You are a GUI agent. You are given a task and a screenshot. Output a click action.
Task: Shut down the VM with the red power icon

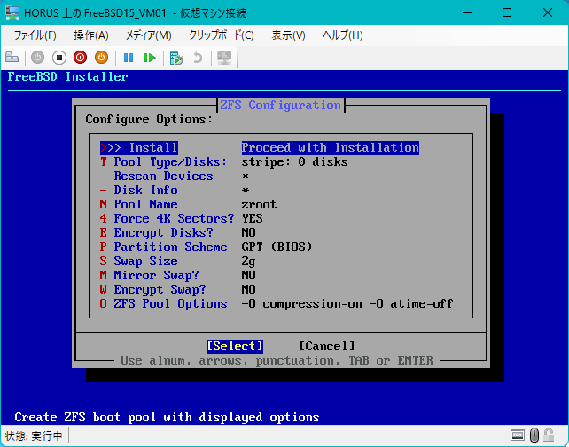(x=80, y=58)
